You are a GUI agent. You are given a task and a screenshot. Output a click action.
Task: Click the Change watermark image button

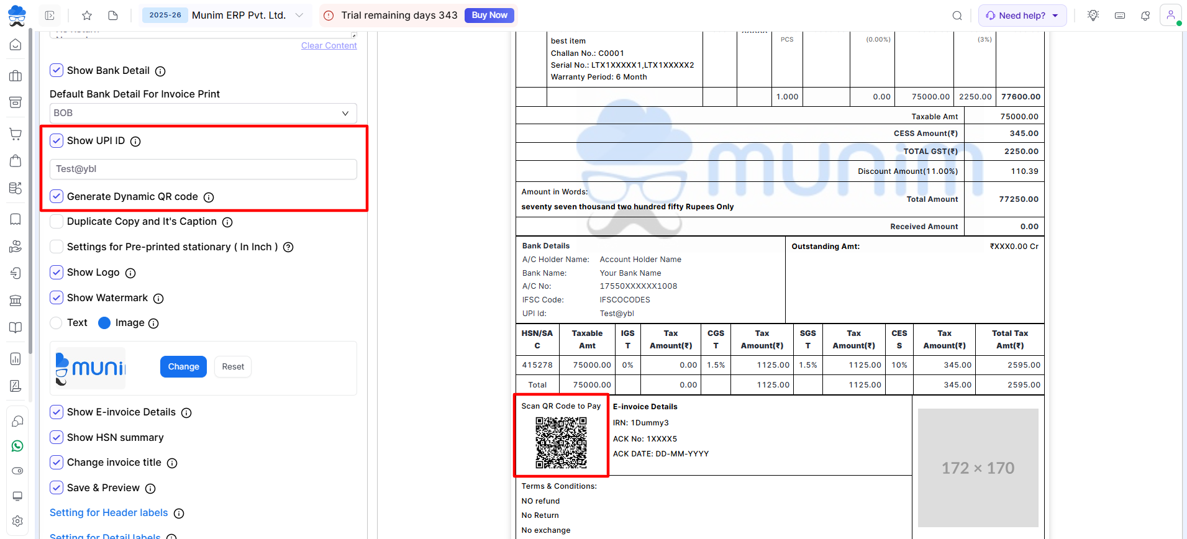tap(183, 366)
